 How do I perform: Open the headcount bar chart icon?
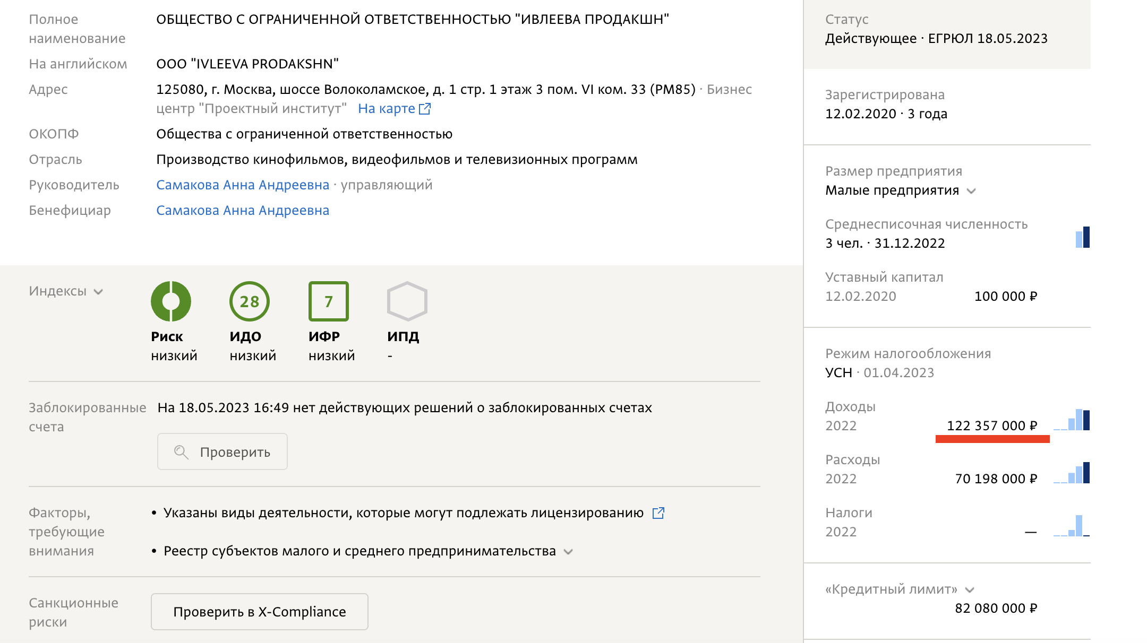(x=1082, y=237)
